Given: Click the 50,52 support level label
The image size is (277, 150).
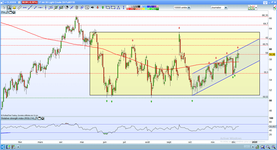Looking at the screenshot, I should [265, 97].
